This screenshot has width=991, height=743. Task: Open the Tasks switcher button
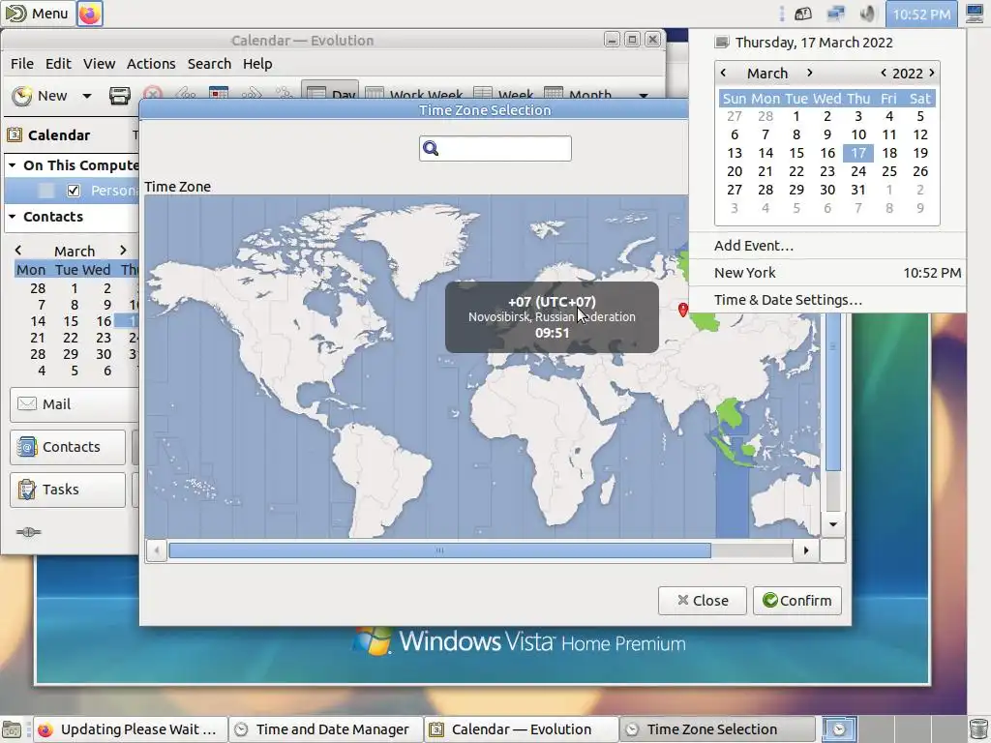[68, 490]
